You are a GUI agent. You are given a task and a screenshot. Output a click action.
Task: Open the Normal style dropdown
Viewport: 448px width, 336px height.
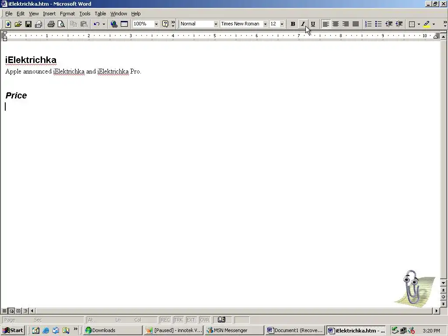(216, 24)
